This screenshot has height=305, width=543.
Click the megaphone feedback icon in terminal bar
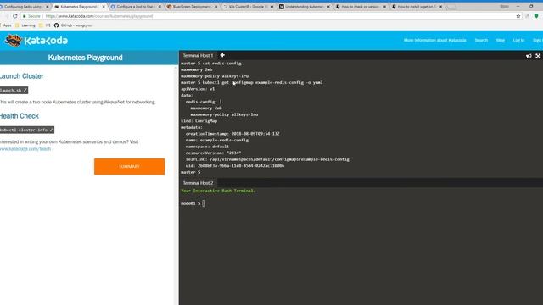(x=529, y=56)
